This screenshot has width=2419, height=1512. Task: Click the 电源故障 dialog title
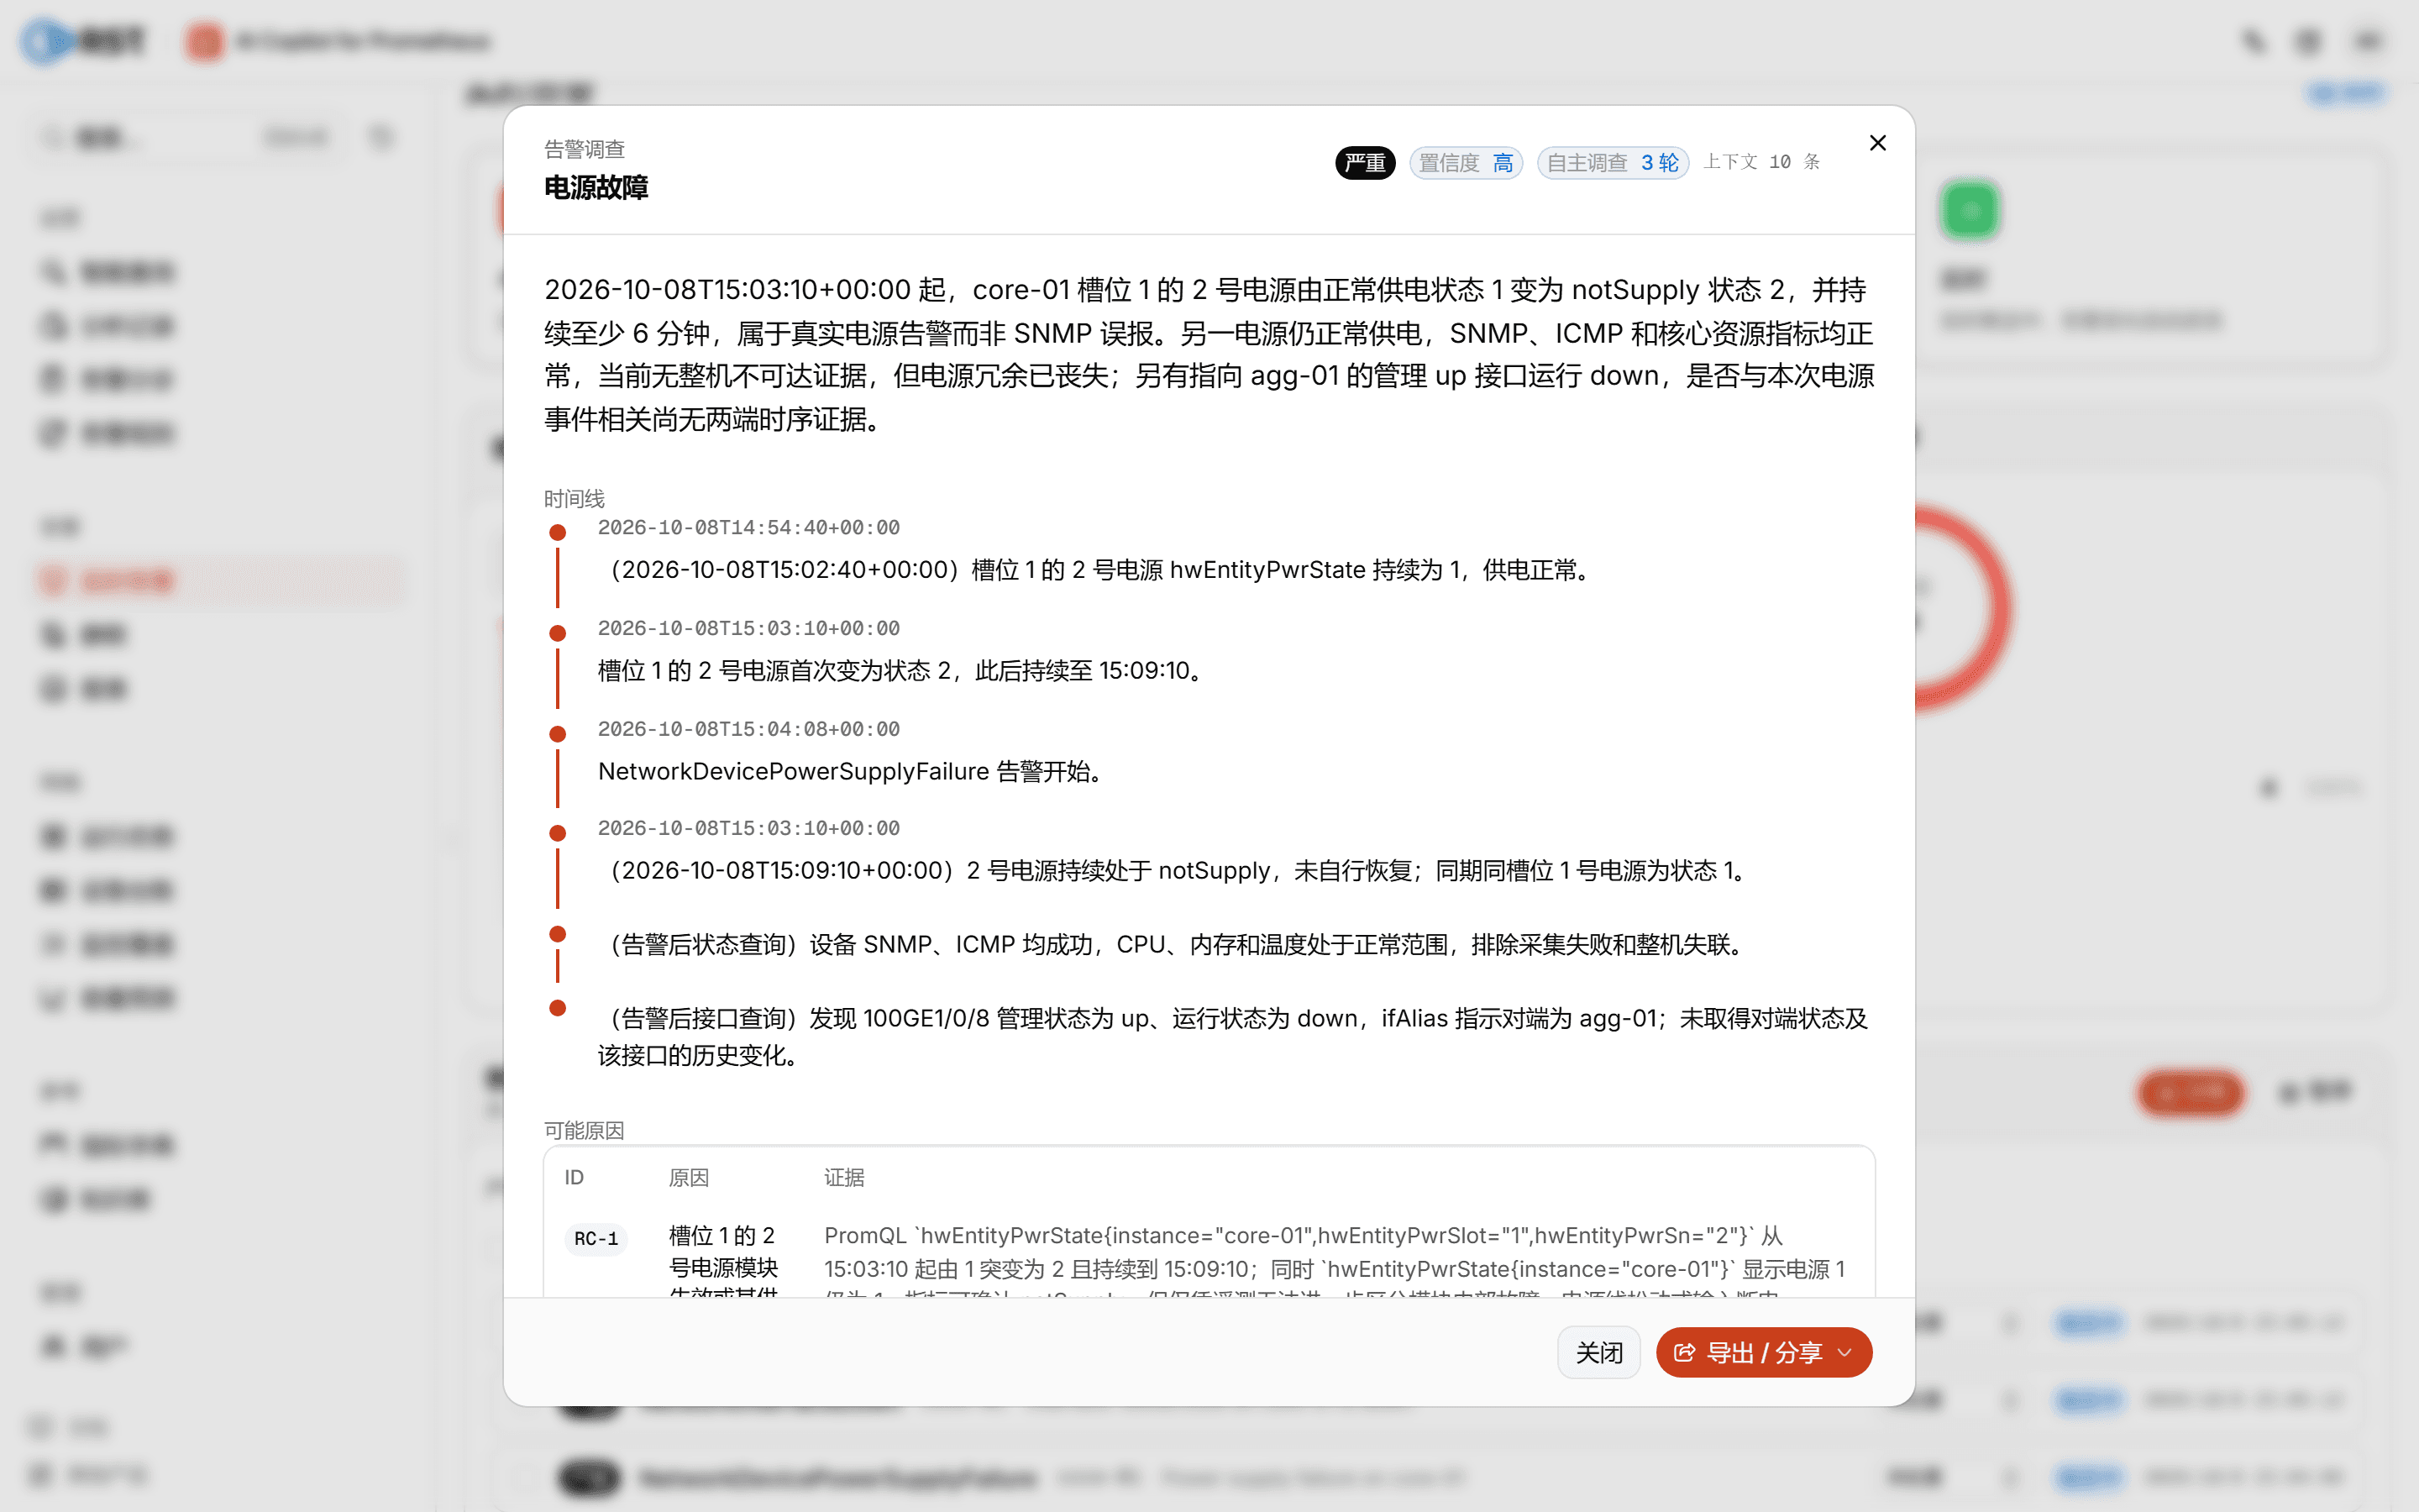(x=596, y=188)
